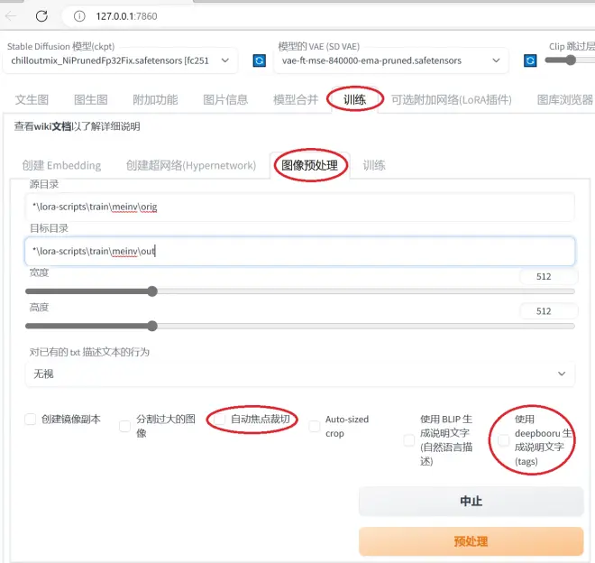Click the 源目录 path field
This screenshot has width=595, height=563.
(300, 207)
